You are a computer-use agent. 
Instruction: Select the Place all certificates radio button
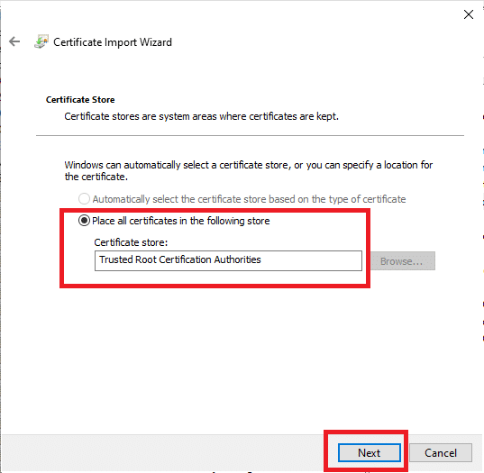(x=84, y=221)
